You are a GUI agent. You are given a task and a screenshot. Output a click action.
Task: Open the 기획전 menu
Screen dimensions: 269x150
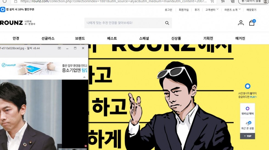pyautogui.click(x=208, y=38)
